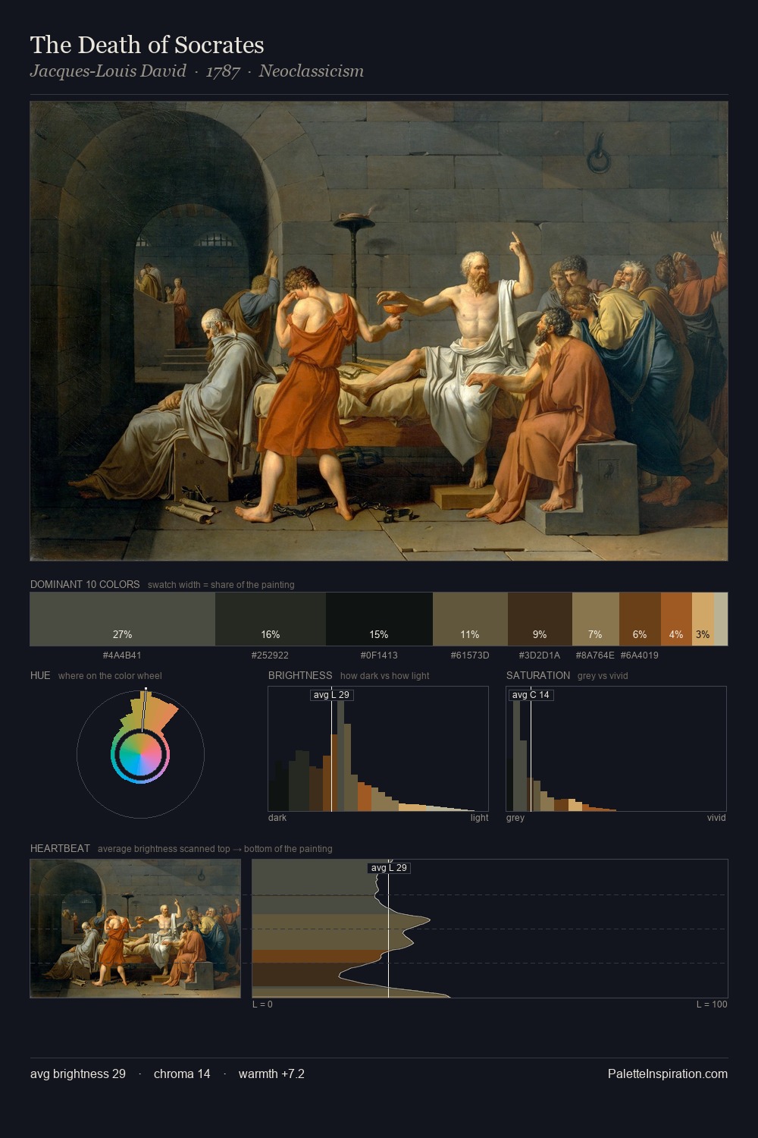758x1138 pixels.
Task: Click the hex code #4A4B41
Action: pyautogui.click(x=122, y=655)
